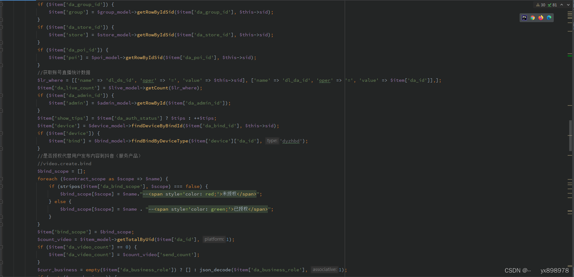Place cursor on getRowByIdSid in poi_model line
The image size is (574, 277).
(x=144, y=58)
